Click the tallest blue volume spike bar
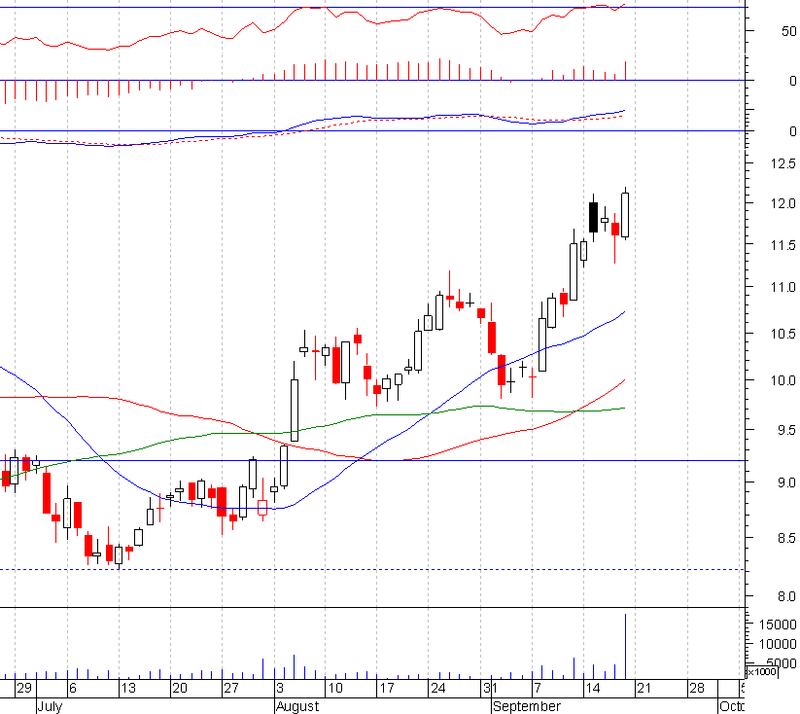Viewport: 800px width, 714px height. [x=625, y=646]
